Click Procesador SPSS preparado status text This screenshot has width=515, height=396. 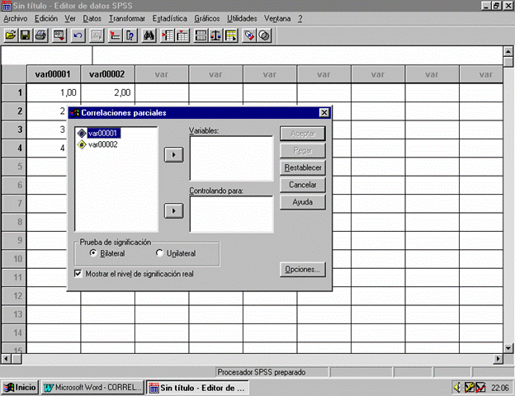click(262, 372)
